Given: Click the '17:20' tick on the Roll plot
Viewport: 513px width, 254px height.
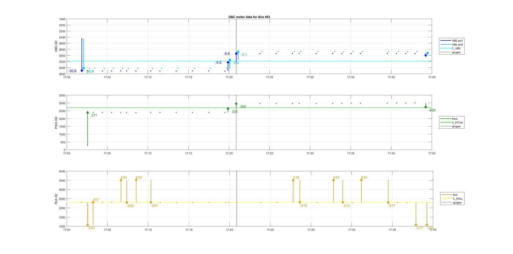Looking at the screenshot, I should [229, 230].
